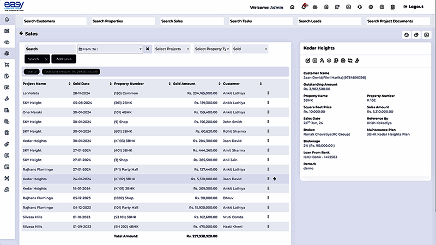Click 3BHK Kedar Heights Plan link

tap(388, 134)
